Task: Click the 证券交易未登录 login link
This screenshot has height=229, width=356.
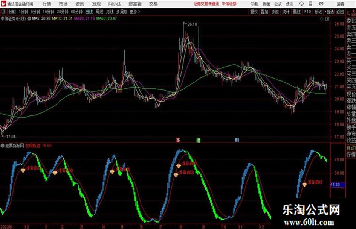Action: (x=206, y=4)
